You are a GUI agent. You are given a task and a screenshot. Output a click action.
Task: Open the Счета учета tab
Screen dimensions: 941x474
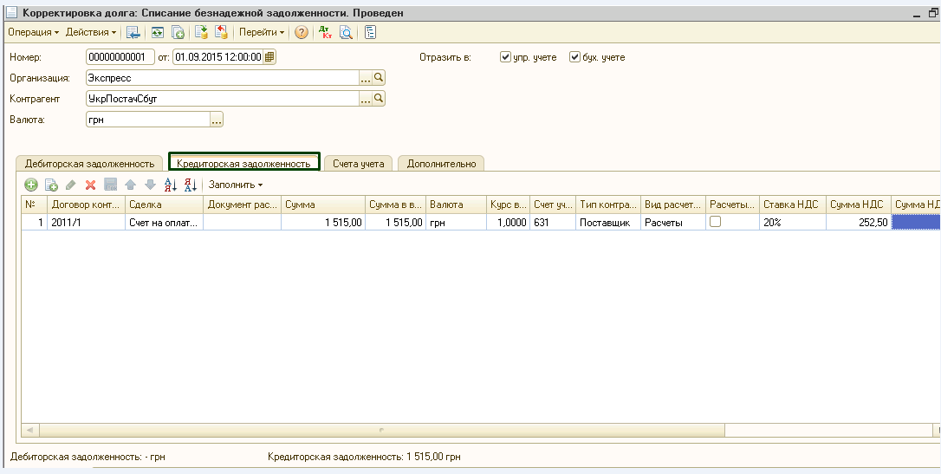(358, 164)
